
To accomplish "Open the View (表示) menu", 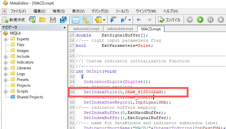I will (78, 11).
